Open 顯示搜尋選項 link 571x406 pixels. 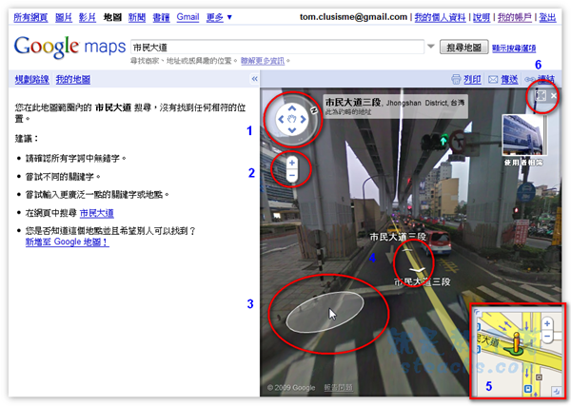pyautogui.click(x=514, y=48)
